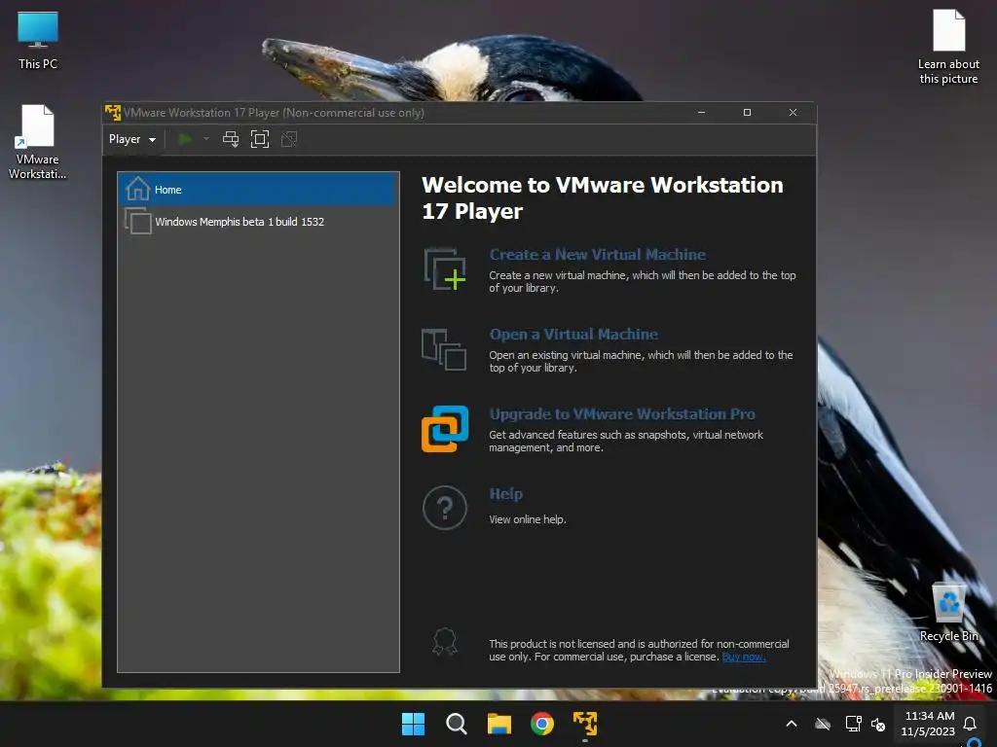
Task: Close the VMware Player window
Action: [793, 113]
